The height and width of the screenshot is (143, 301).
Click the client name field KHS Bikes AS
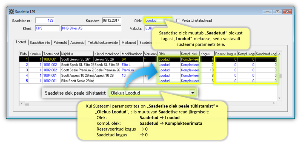click(91, 28)
